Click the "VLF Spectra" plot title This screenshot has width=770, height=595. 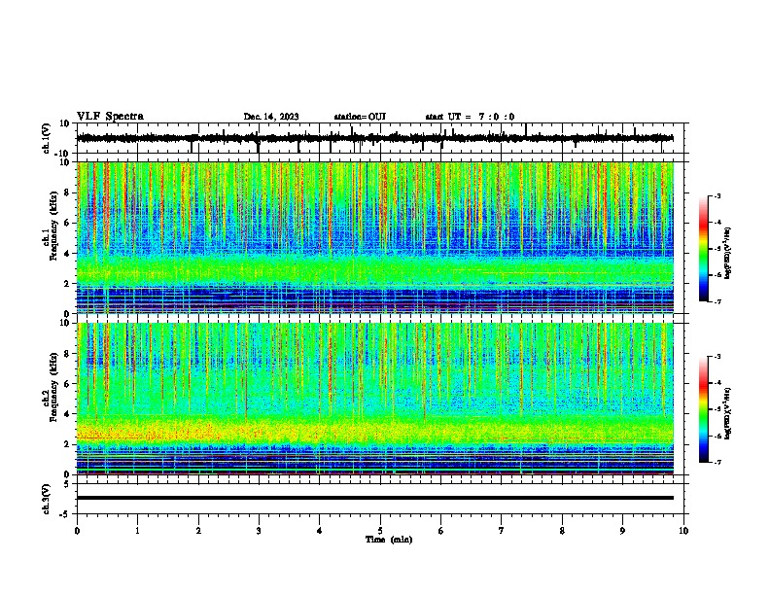(110, 117)
